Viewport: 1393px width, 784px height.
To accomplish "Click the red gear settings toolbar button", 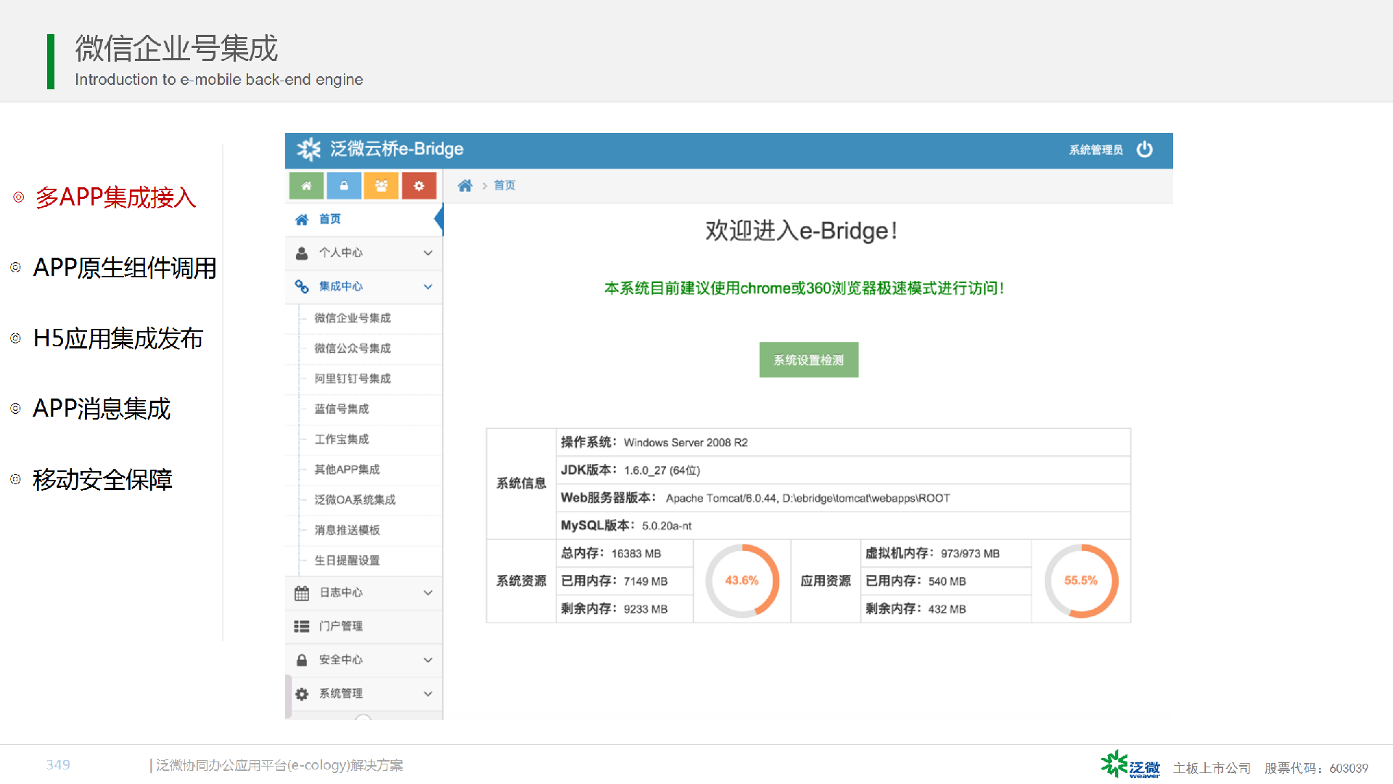I will [419, 186].
